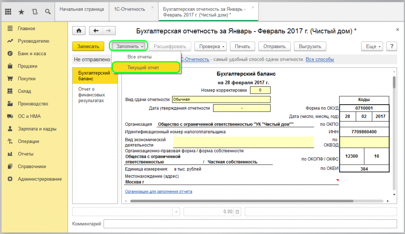Click the Отчеты bar chart icon

pos(10,154)
